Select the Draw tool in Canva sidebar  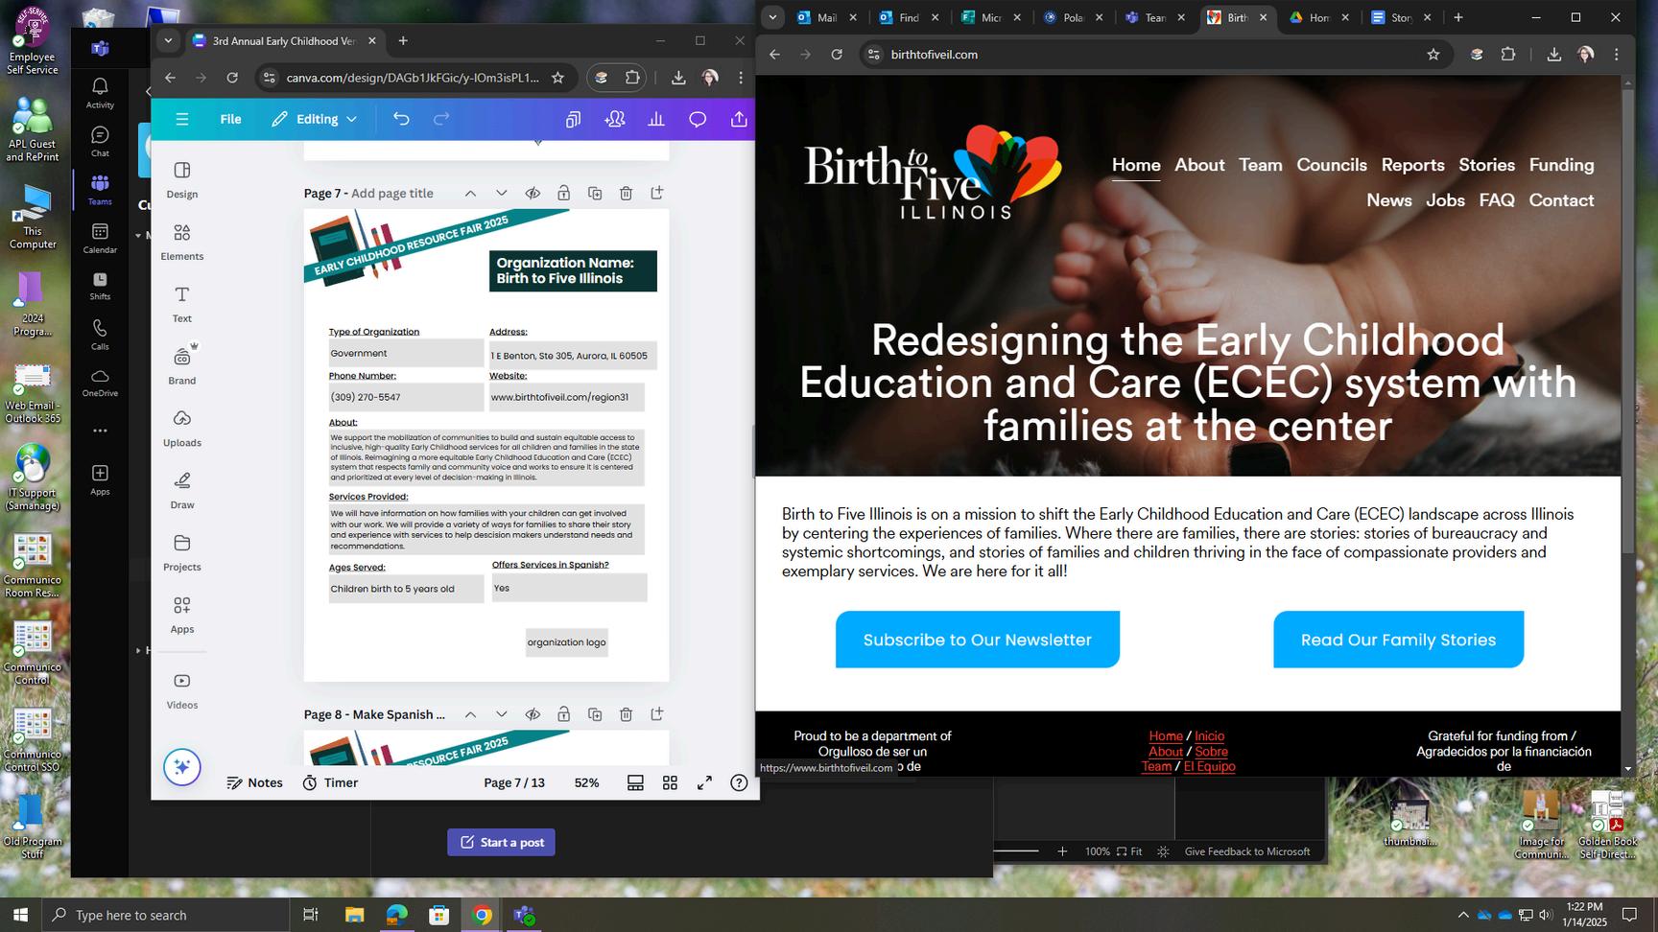(181, 491)
